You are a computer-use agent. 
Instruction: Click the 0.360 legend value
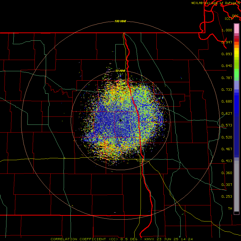pos(227,173)
